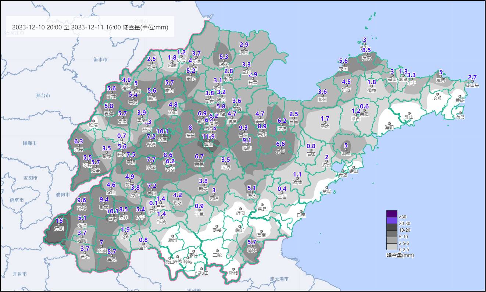Click the 7 value above 成武

(101, 242)
